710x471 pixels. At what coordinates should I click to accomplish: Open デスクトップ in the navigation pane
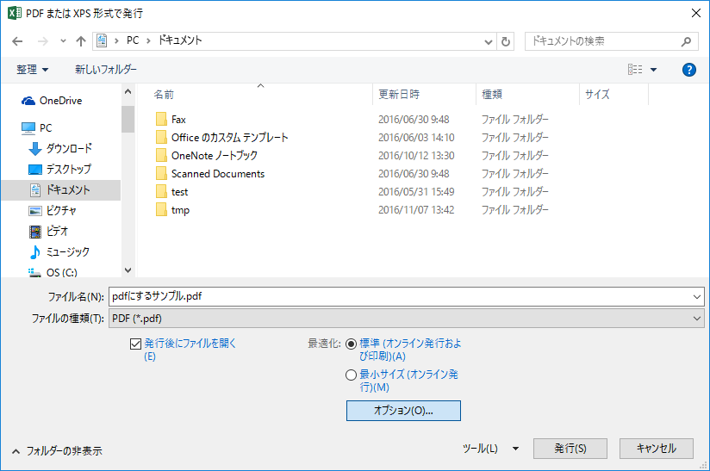coord(59,170)
